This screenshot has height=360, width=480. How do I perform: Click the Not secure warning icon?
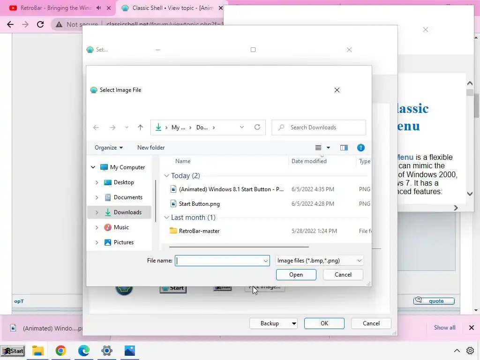(x=59, y=24)
